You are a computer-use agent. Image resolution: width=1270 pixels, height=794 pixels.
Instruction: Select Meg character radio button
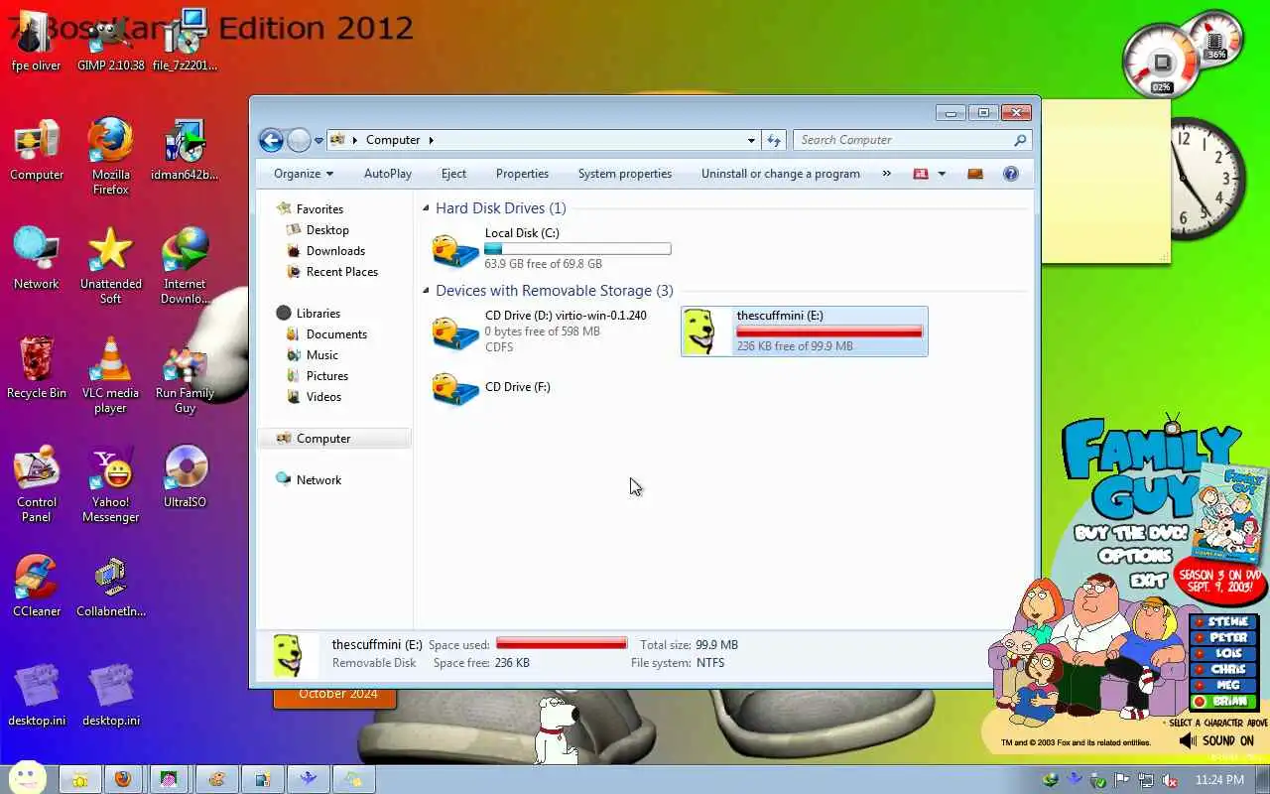(x=1199, y=686)
